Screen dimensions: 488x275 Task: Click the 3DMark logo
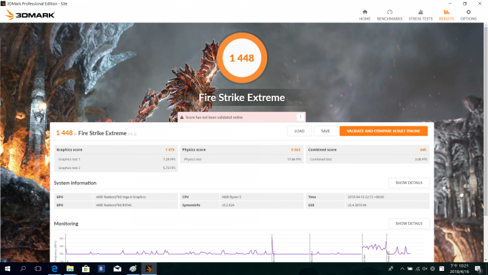click(x=30, y=14)
